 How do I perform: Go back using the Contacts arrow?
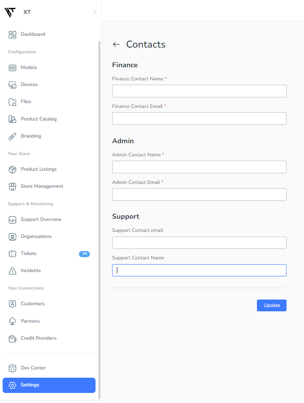pos(116,45)
